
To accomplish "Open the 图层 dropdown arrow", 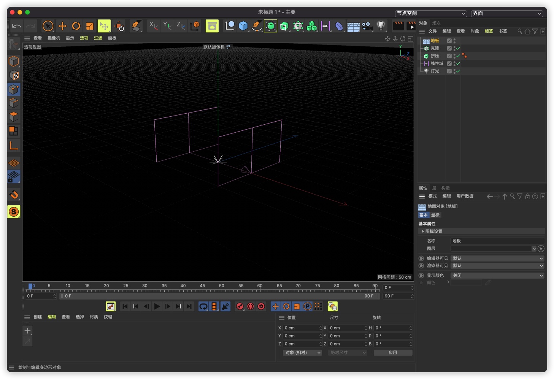I will pos(534,249).
